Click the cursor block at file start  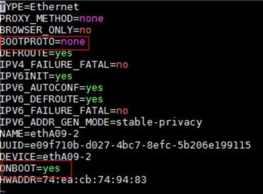(3, 7)
